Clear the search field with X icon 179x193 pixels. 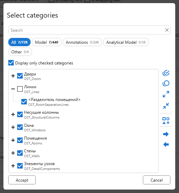pos(167,30)
